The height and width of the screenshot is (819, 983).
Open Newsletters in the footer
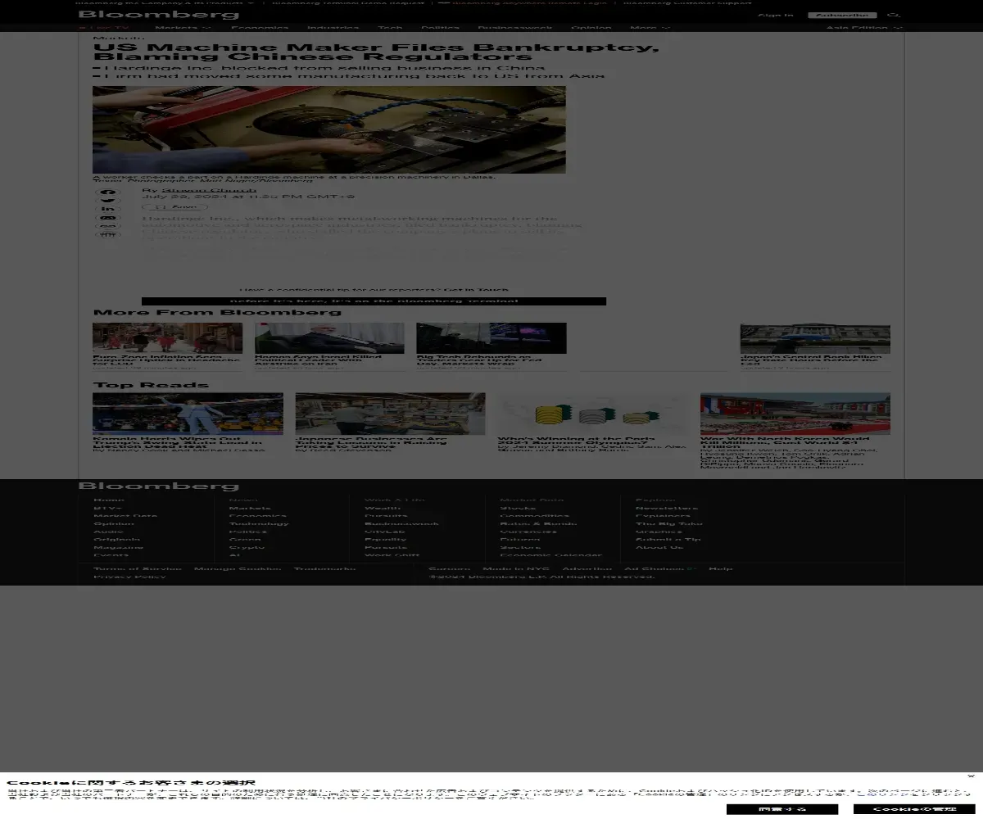[667, 508]
